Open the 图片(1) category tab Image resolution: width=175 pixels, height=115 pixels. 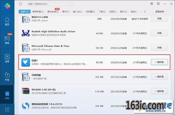coord(124,12)
